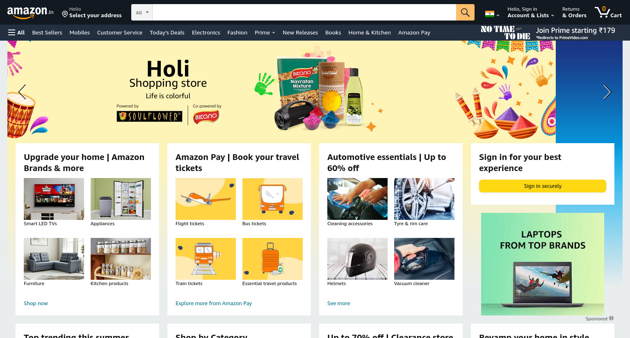Expand the Account & Lists menu

[530, 12]
